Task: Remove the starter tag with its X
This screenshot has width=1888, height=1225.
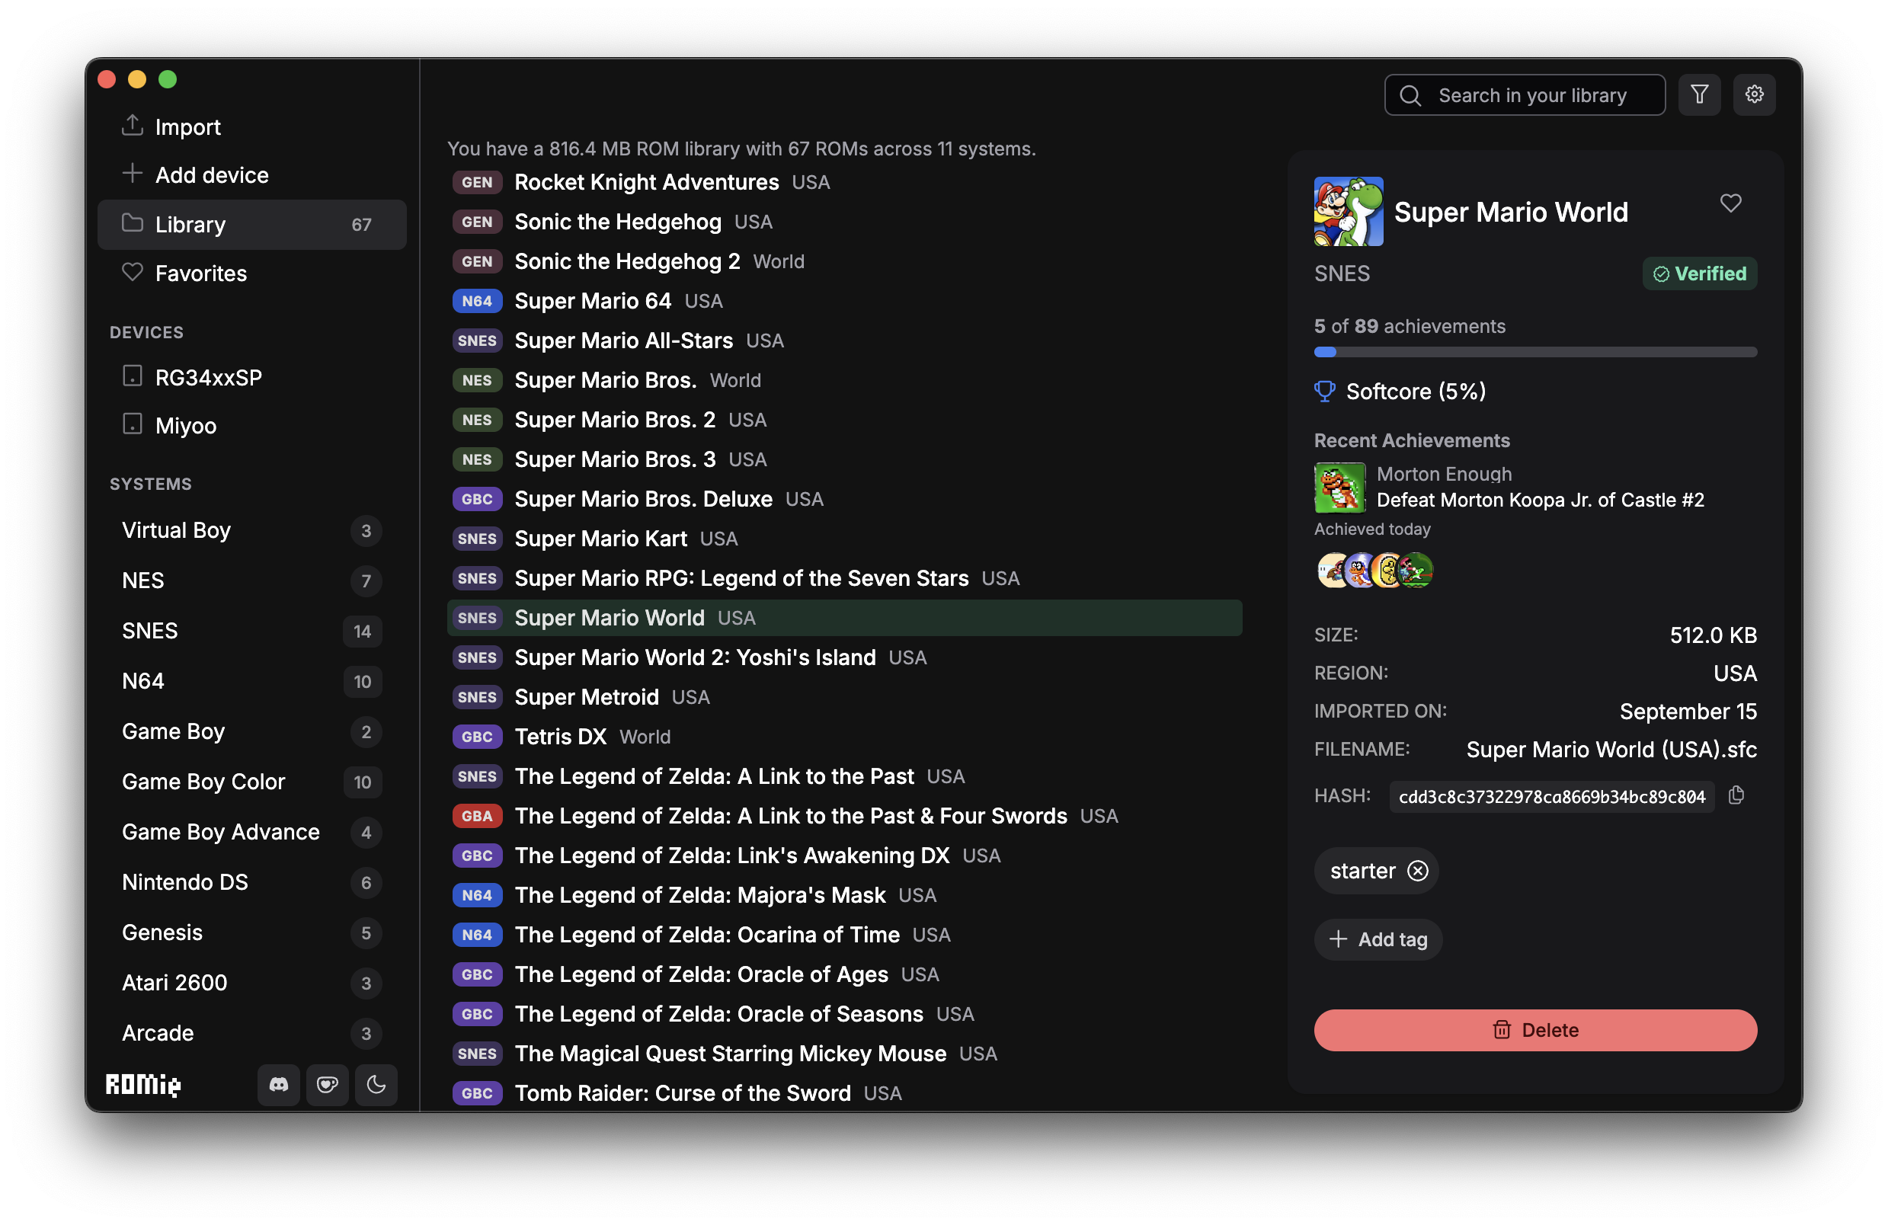Action: tap(1419, 870)
